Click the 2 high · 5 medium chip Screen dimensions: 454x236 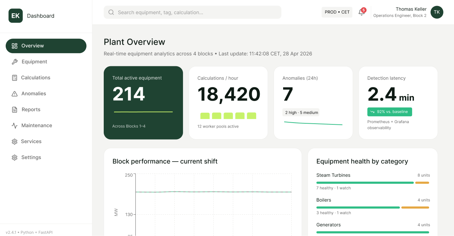(302, 112)
